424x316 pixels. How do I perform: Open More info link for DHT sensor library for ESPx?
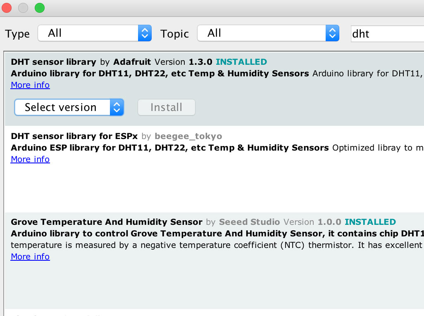pyautogui.click(x=30, y=159)
